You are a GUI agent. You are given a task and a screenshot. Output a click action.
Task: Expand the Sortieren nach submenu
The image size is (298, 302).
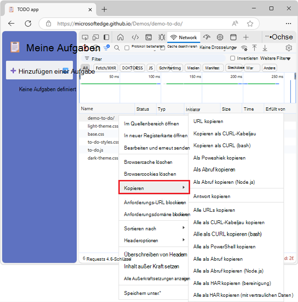(x=154, y=228)
